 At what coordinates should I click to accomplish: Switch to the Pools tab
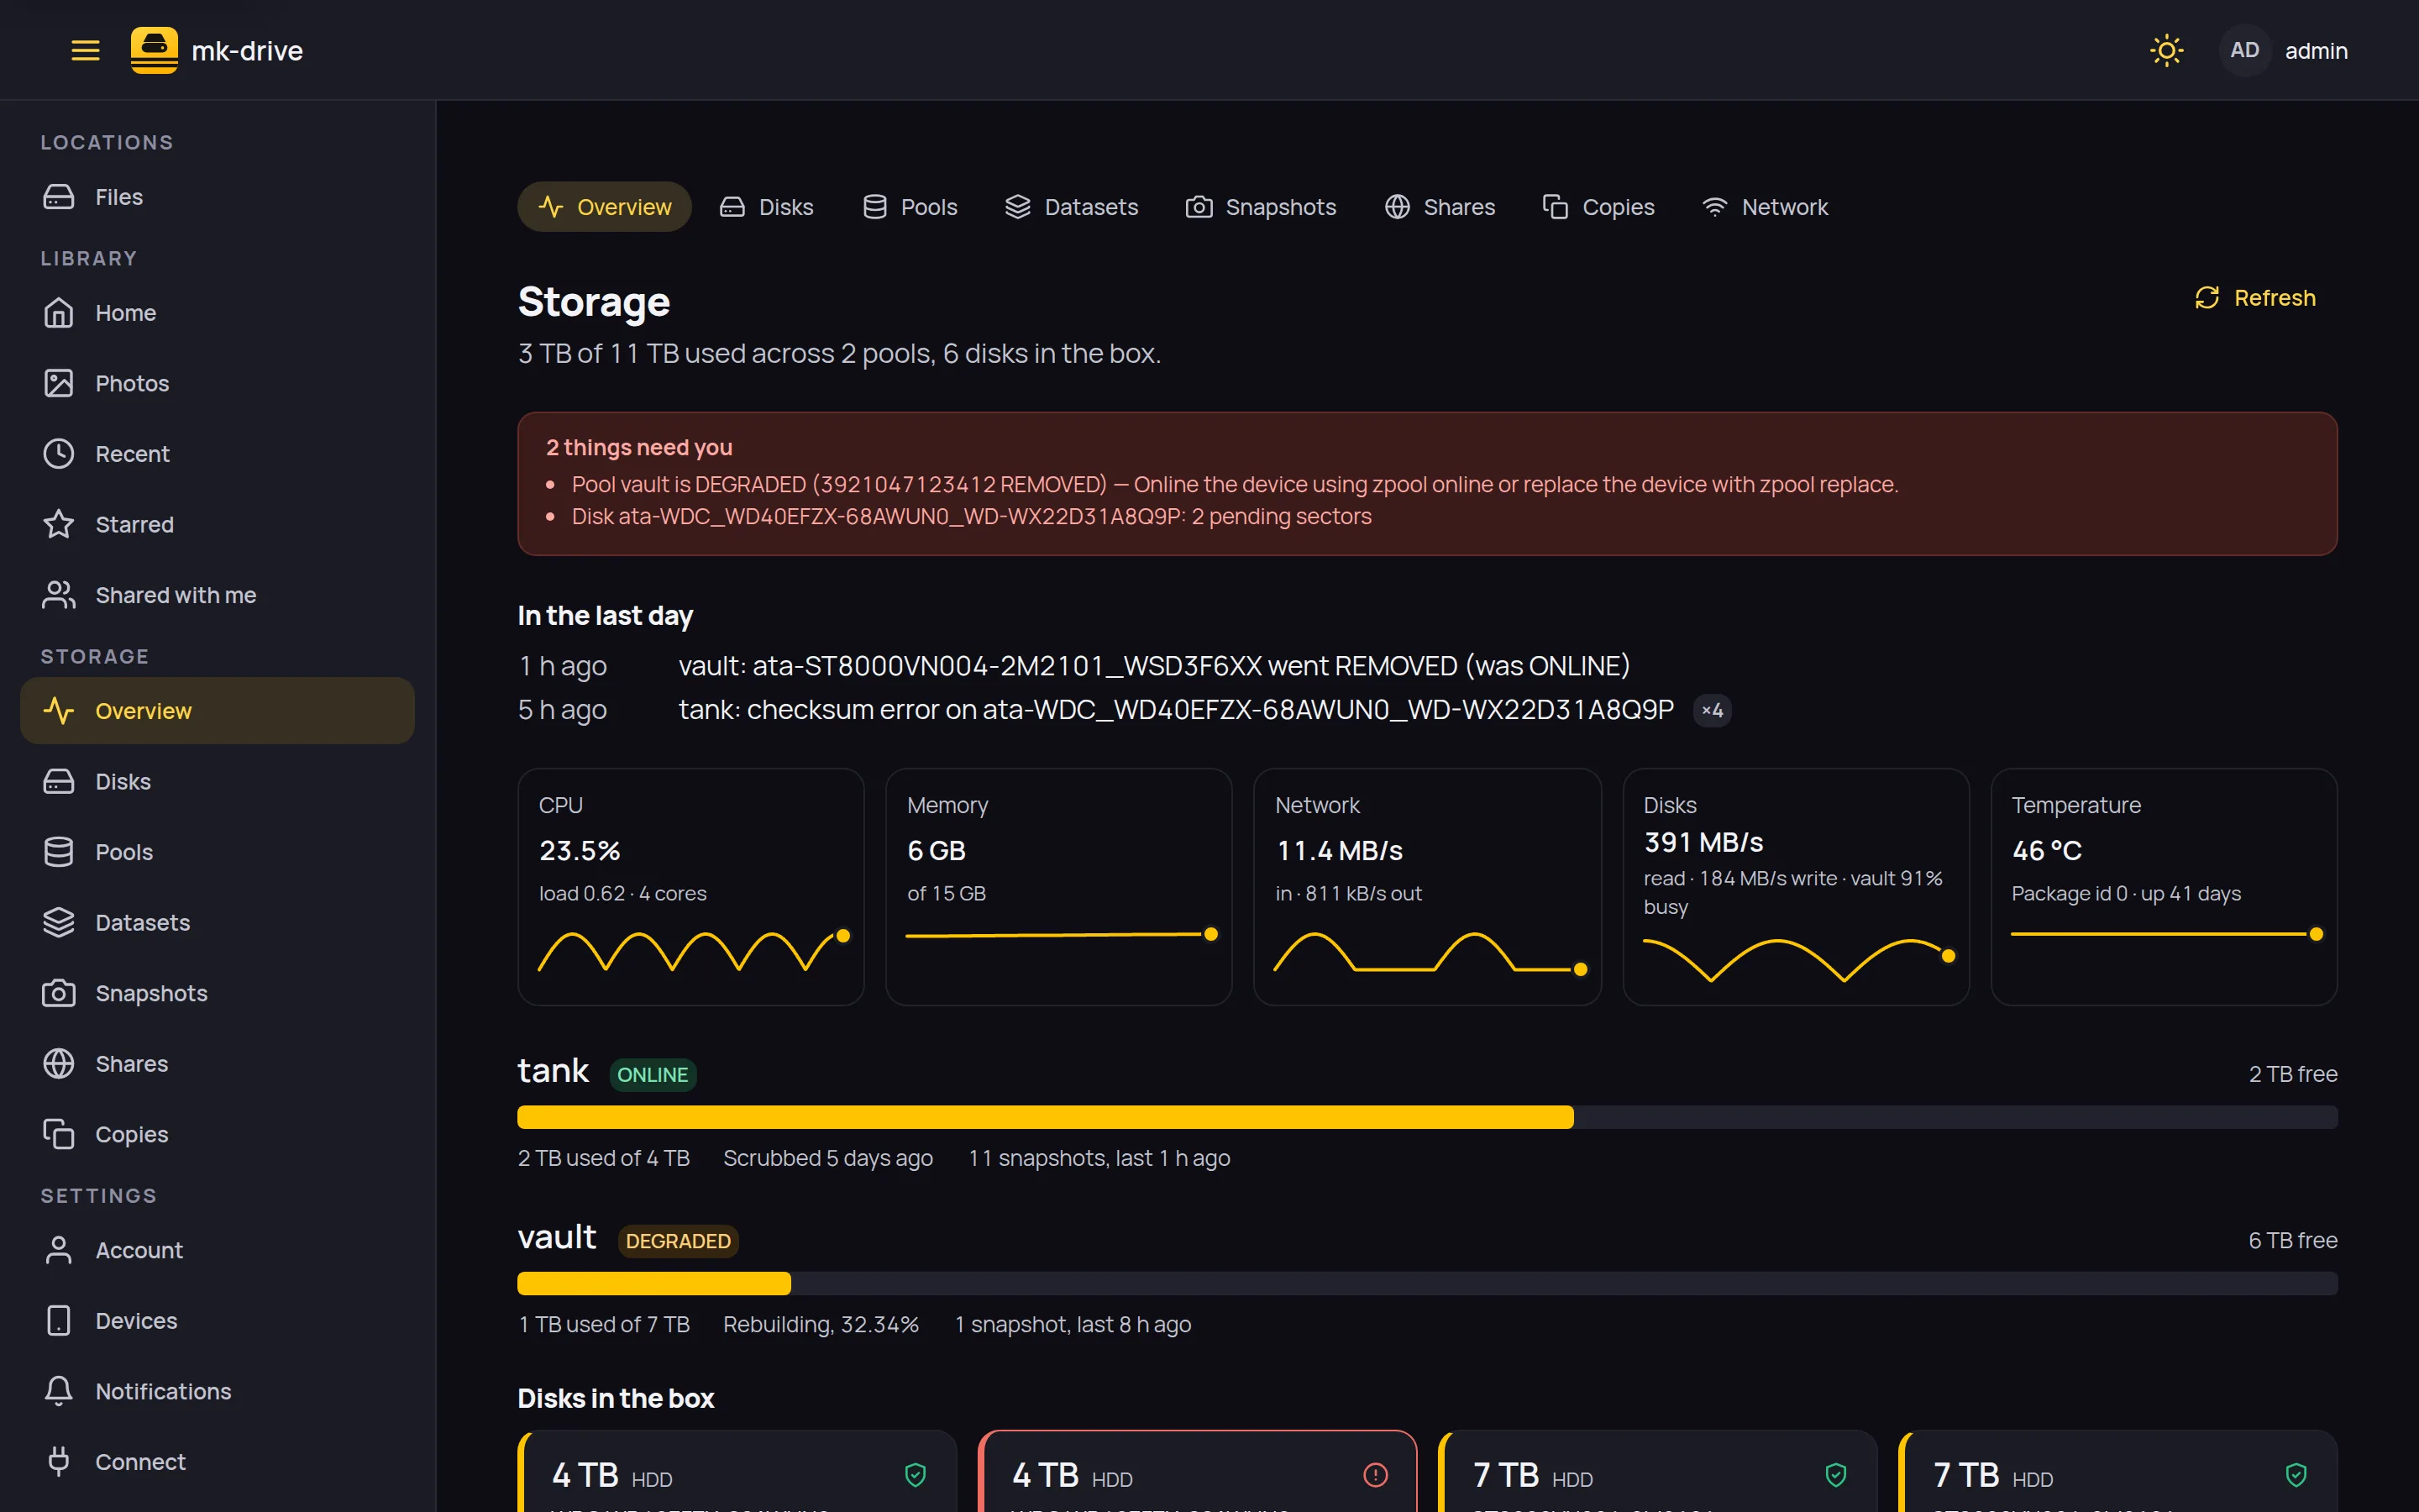tap(910, 207)
